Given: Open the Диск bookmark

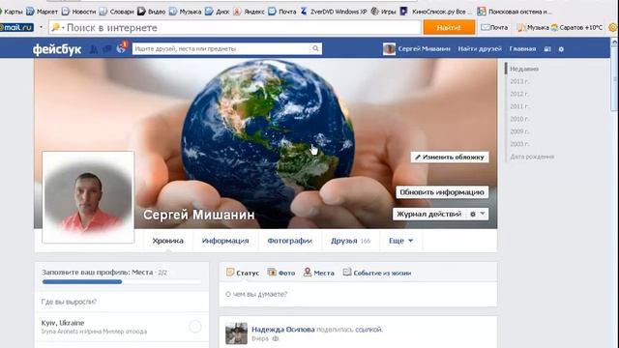Looking at the screenshot, I should (x=218, y=12).
